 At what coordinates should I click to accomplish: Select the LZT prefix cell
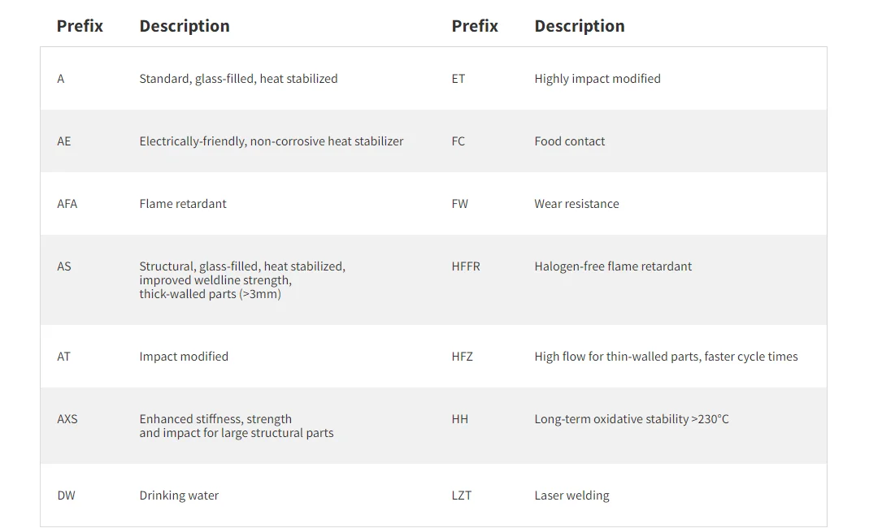(461, 496)
